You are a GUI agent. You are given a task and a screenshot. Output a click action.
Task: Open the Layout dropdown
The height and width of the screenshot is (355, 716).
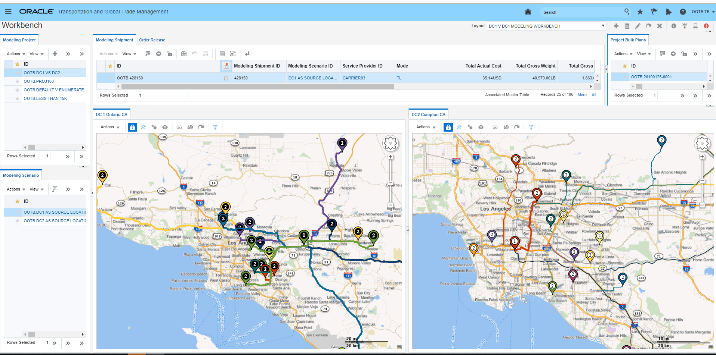click(x=546, y=26)
